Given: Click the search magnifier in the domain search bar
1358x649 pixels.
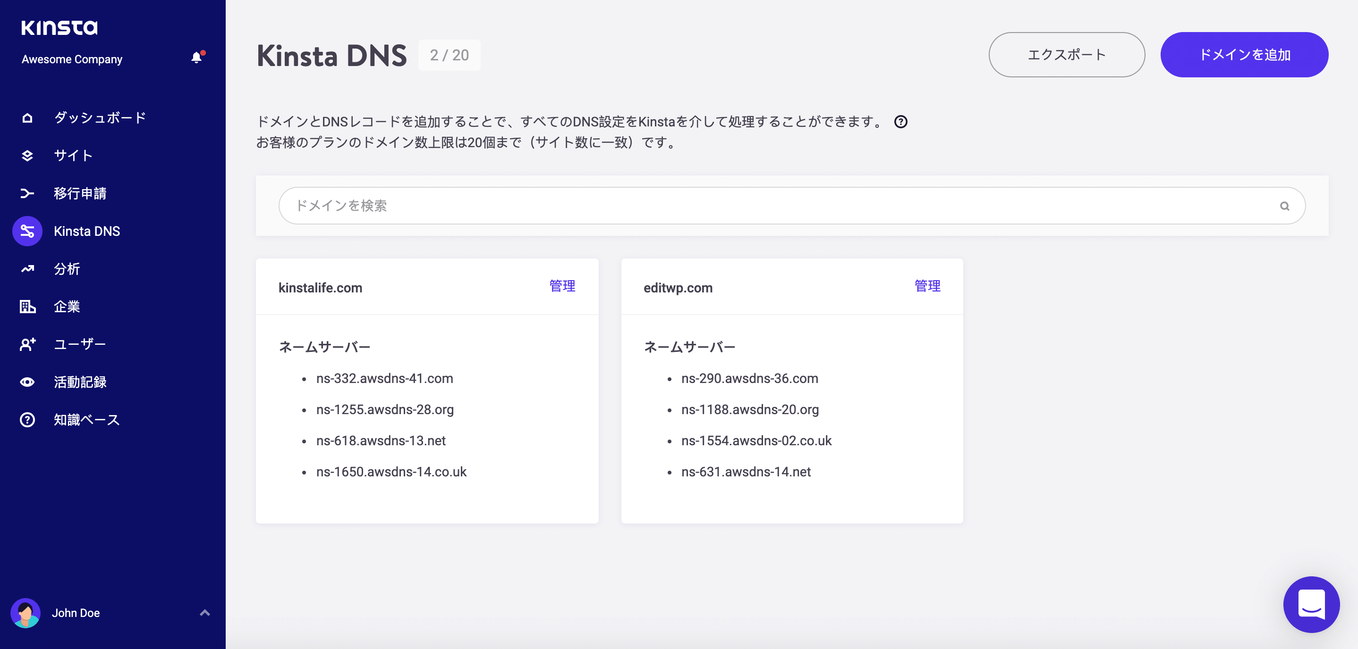Looking at the screenshot, I should pyautogui.click(x=1285, y=206).
